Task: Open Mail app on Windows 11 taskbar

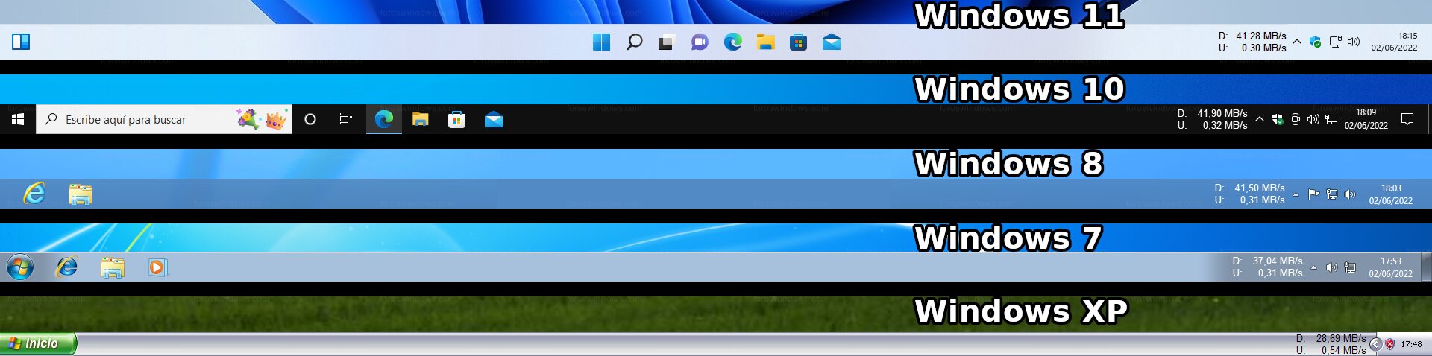Action: (x=831, y=42)
